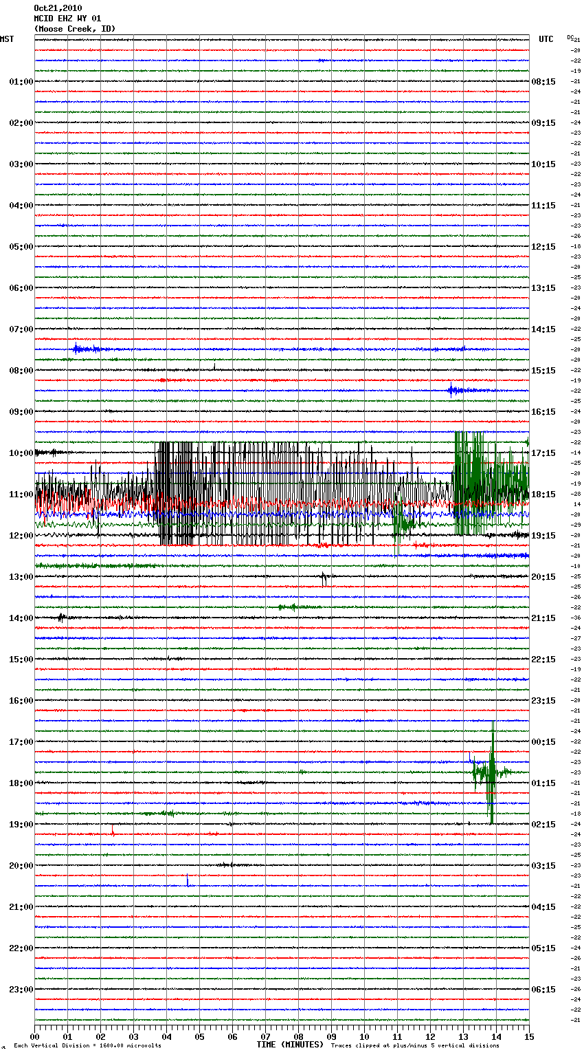
Task: Select the 09:15 UTC time label
Action: 543,123
